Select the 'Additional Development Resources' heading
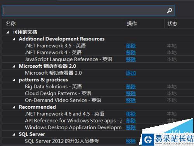The width and height of the screenshot is (194, 146). [x=62, y=39]
